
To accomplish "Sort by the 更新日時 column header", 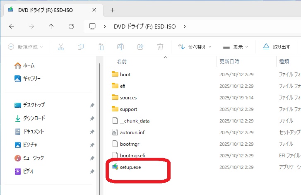I will (229, 62).
